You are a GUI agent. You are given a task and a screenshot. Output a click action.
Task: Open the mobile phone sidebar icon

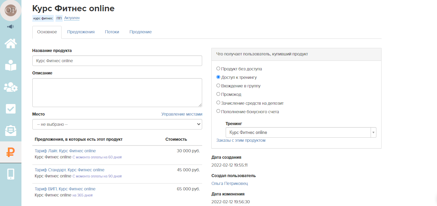tap(11, 174)
